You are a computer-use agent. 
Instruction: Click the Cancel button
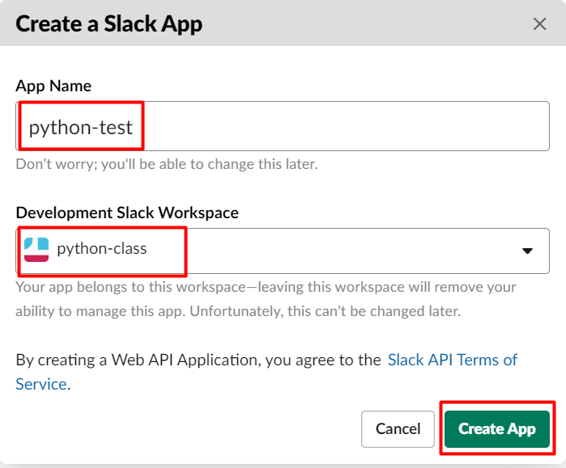398,429
